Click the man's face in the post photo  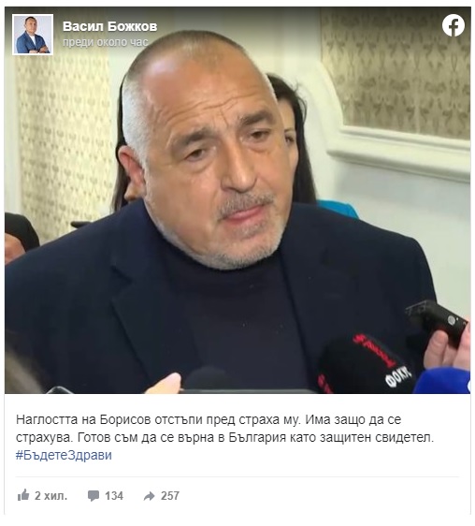click(x=214, y=157)
